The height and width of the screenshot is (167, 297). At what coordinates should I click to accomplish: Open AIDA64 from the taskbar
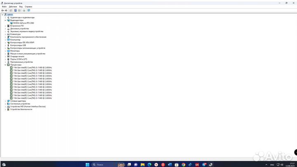point(197,165)
